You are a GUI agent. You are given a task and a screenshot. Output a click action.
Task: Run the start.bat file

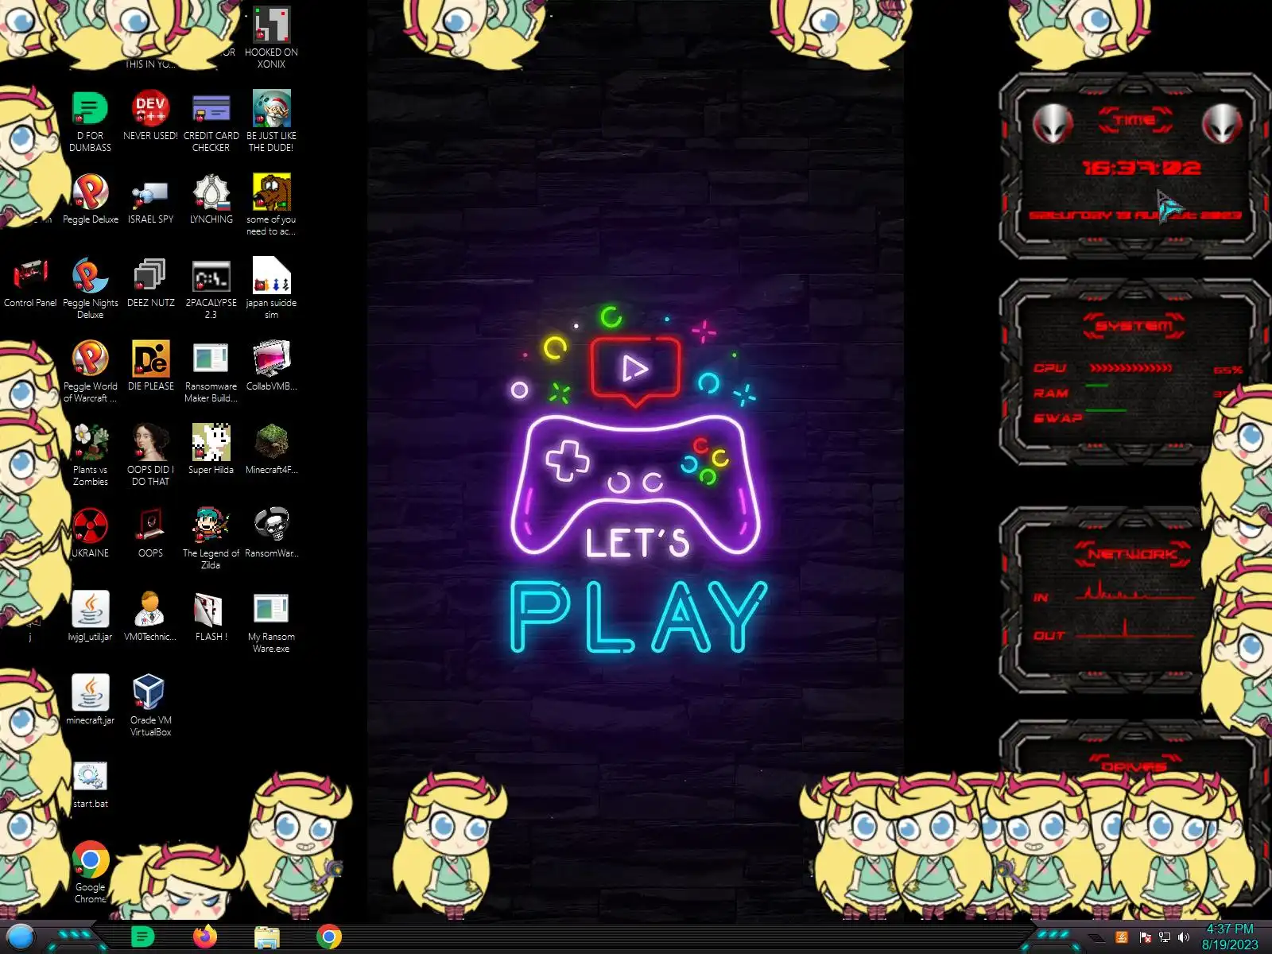pos(90,783)
